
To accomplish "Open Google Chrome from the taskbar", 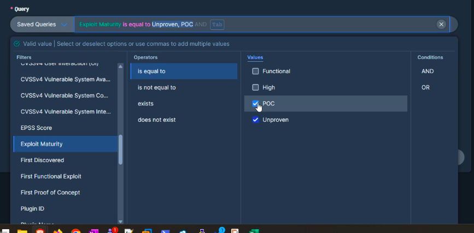I will [x=75, y=231].
